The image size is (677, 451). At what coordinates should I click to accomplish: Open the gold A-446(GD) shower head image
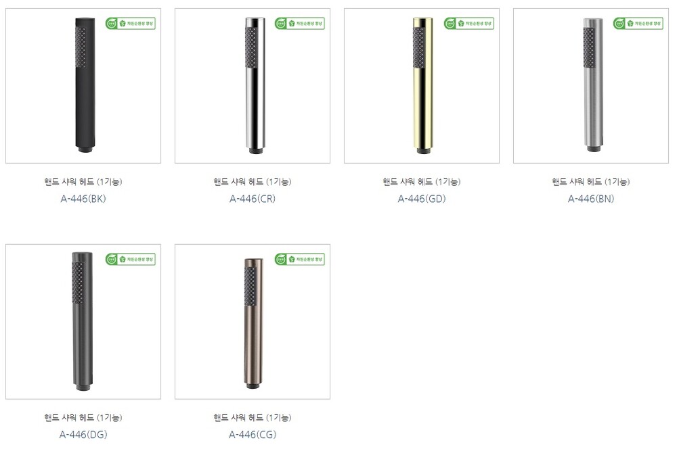421,86
